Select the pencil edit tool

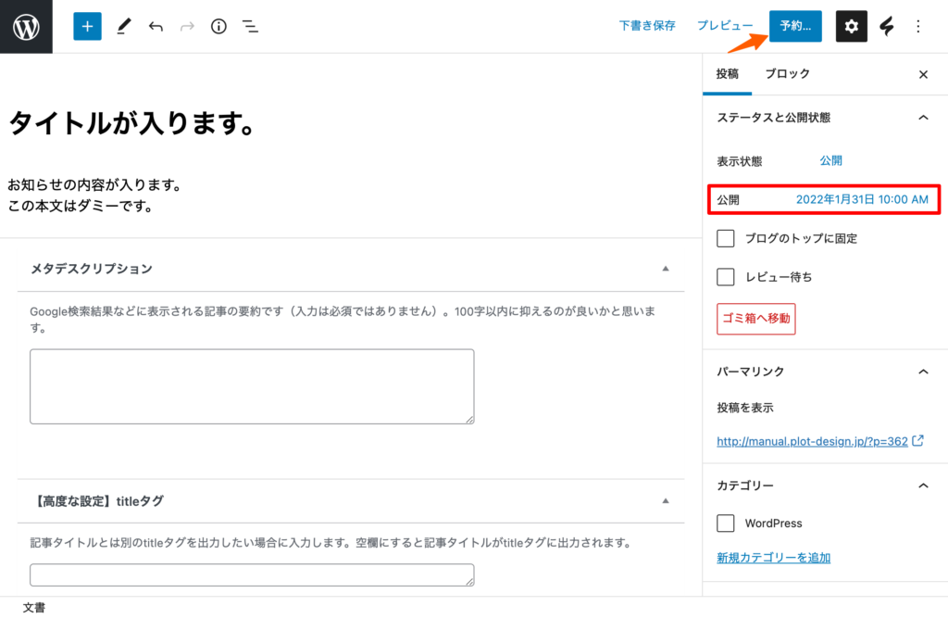tap(123, 27)
